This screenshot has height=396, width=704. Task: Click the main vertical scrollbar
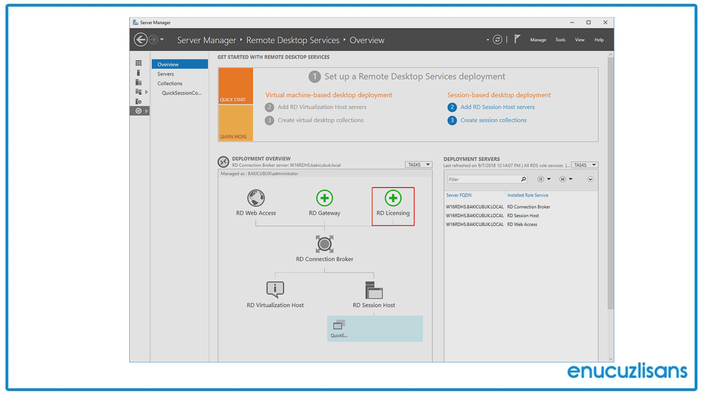[610, 183]
